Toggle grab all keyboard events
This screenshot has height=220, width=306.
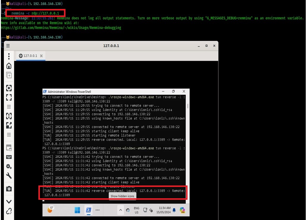9,157
